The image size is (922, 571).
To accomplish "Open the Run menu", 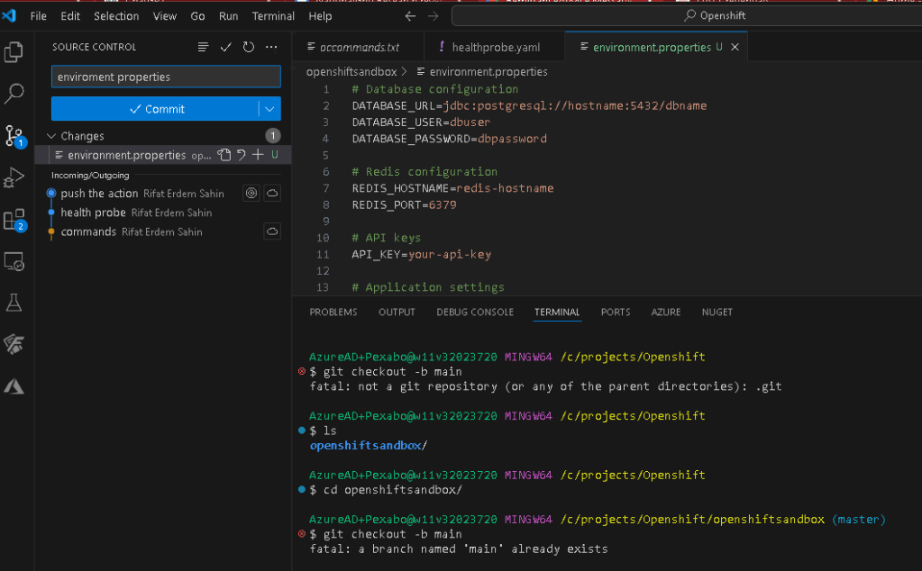I will 228,16.
